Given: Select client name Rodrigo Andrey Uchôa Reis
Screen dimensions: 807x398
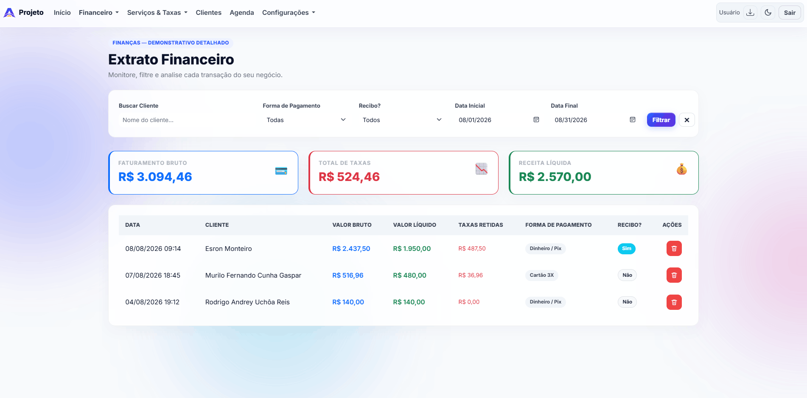Looking at the screenshot, I should (247, 302).
